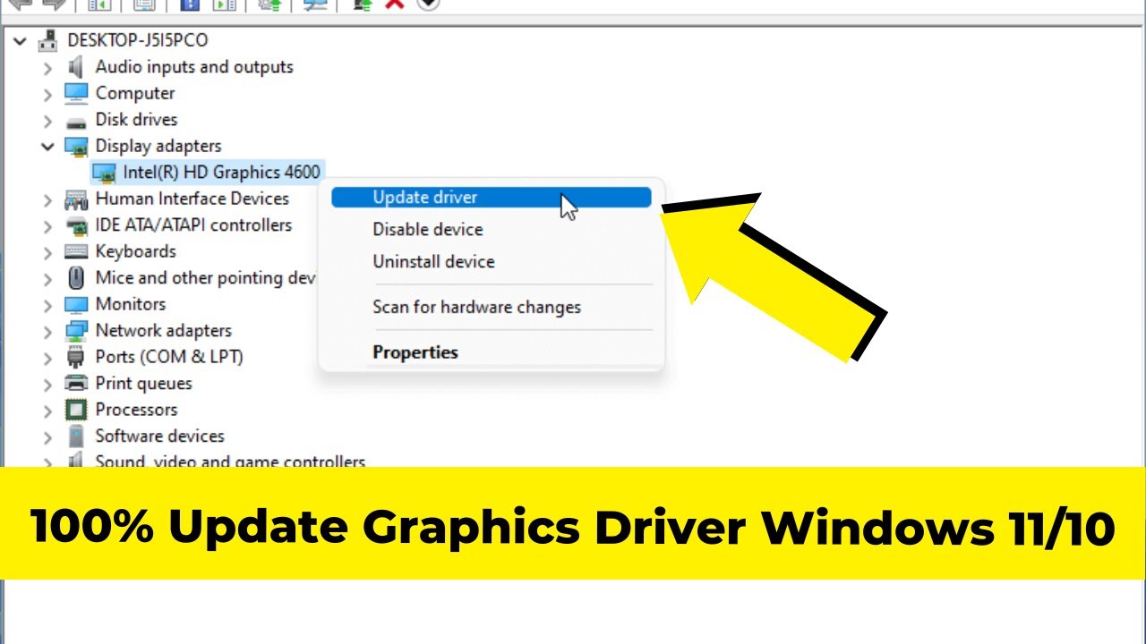Expand IDE ATA/ATAPI controllers
Image resolution: width=1146 pixels, height=644 pixels.
(x=48, y=225)
